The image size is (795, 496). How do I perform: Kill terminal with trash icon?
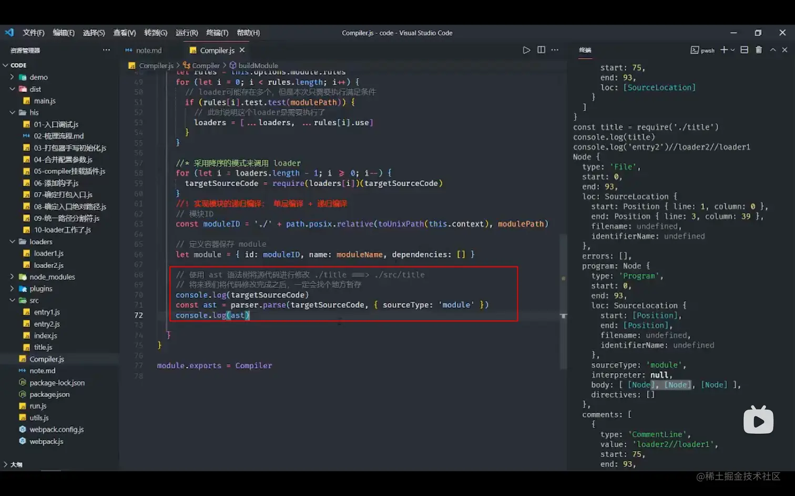click(x=759, y=50)
